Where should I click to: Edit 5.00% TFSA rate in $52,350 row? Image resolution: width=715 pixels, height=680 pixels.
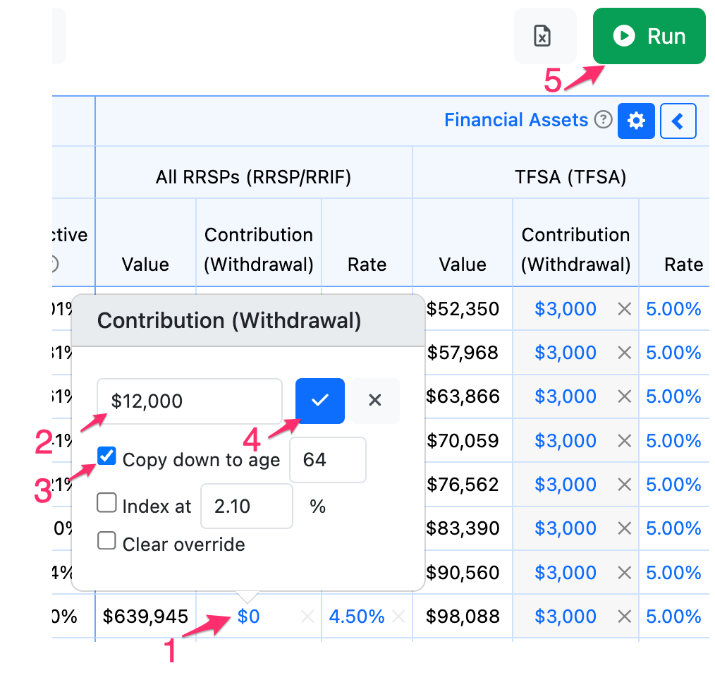point(673,309)
